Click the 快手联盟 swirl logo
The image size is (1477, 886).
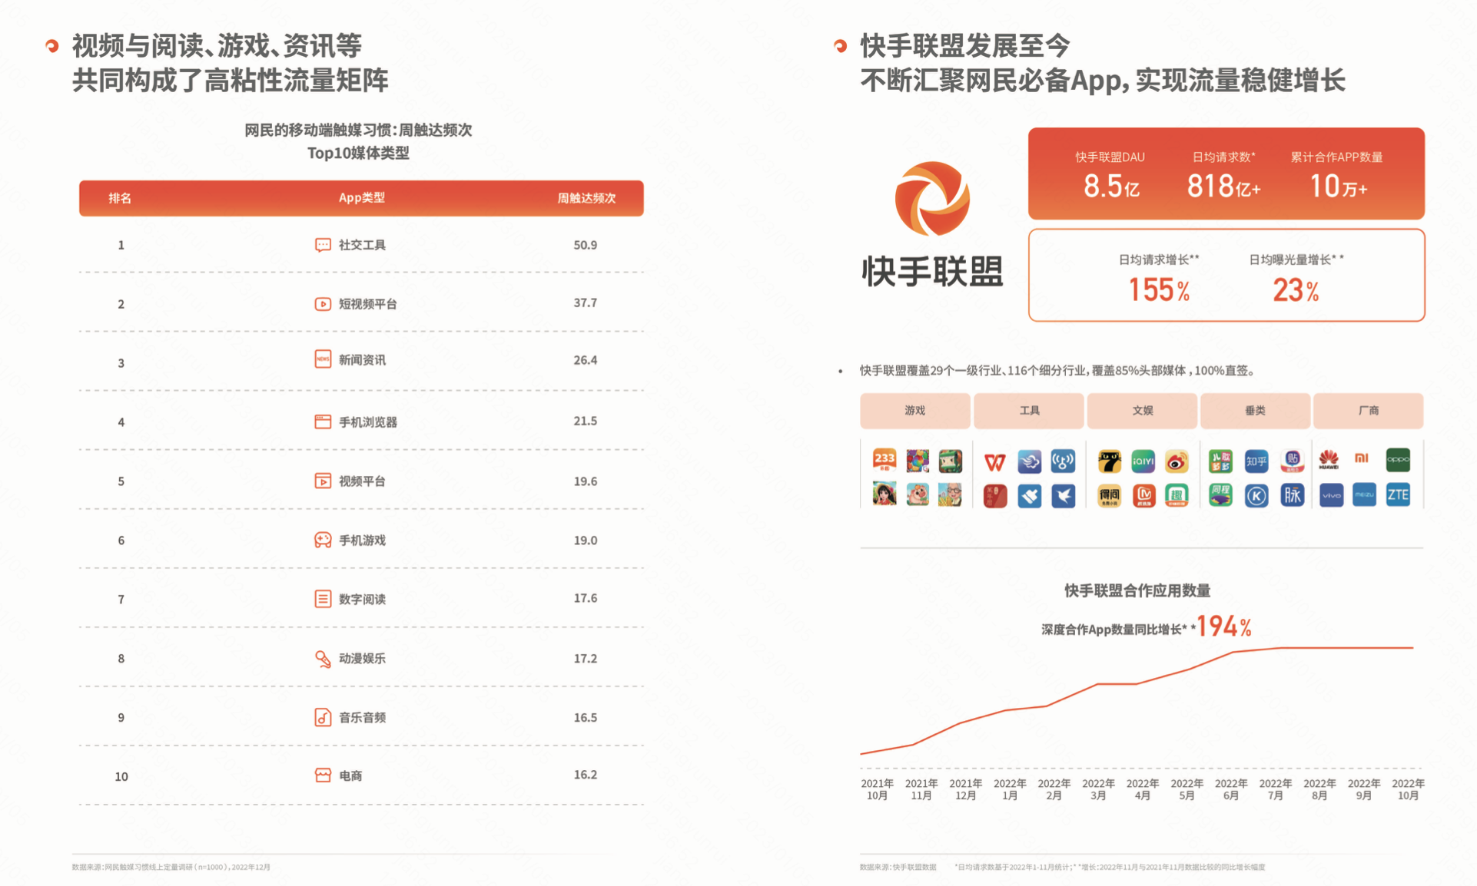pos(932,199)
